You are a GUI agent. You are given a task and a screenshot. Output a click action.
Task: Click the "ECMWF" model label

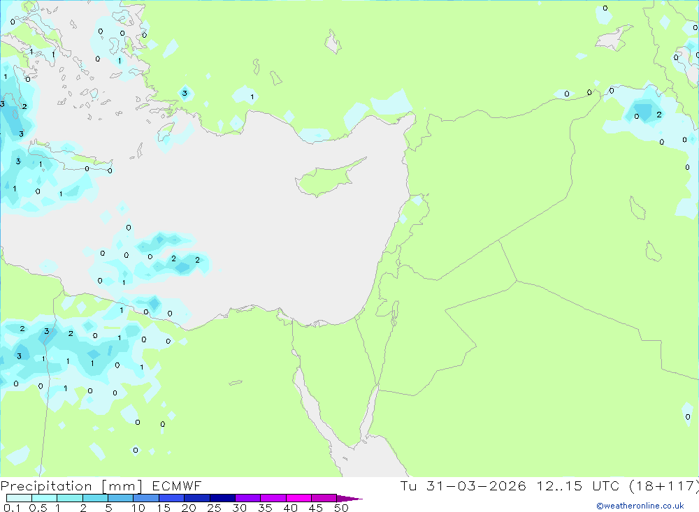[177, 485]
